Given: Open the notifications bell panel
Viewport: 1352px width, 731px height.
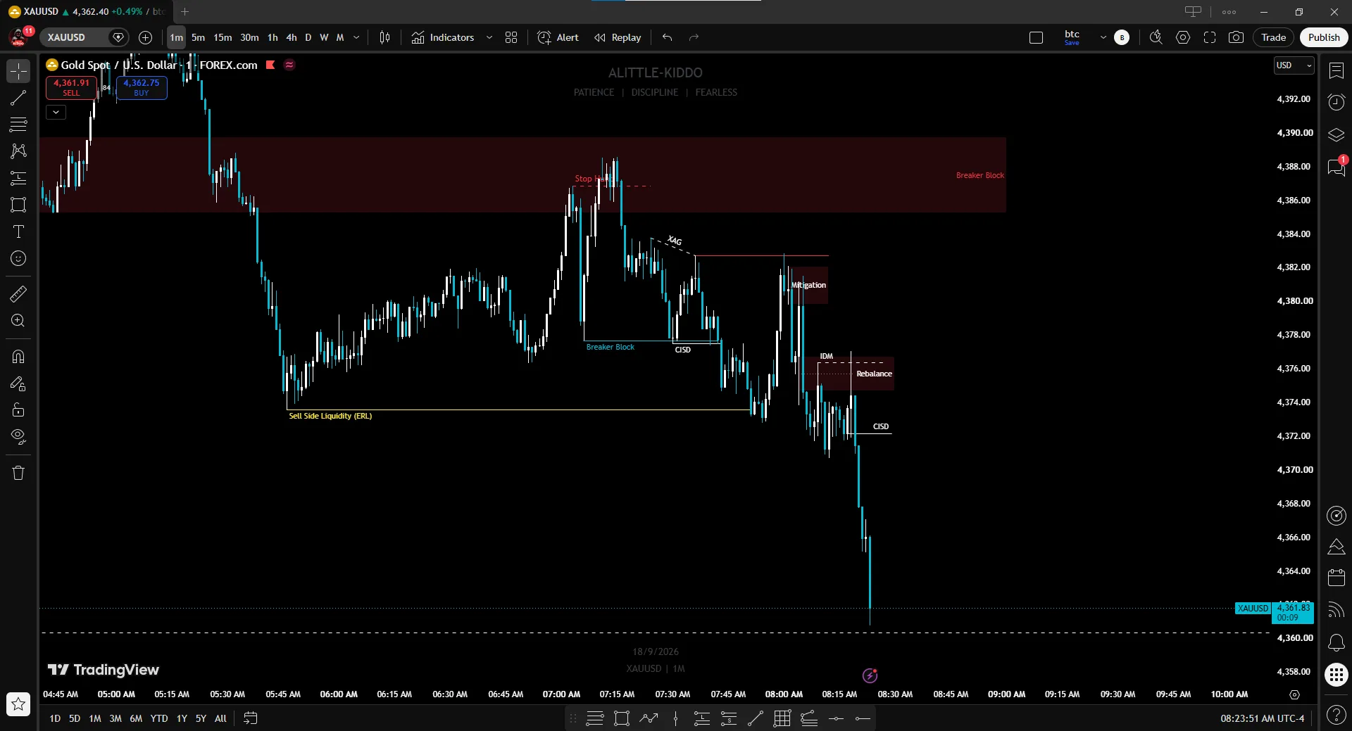Looking at the screenshot, I should [1336, 642].
